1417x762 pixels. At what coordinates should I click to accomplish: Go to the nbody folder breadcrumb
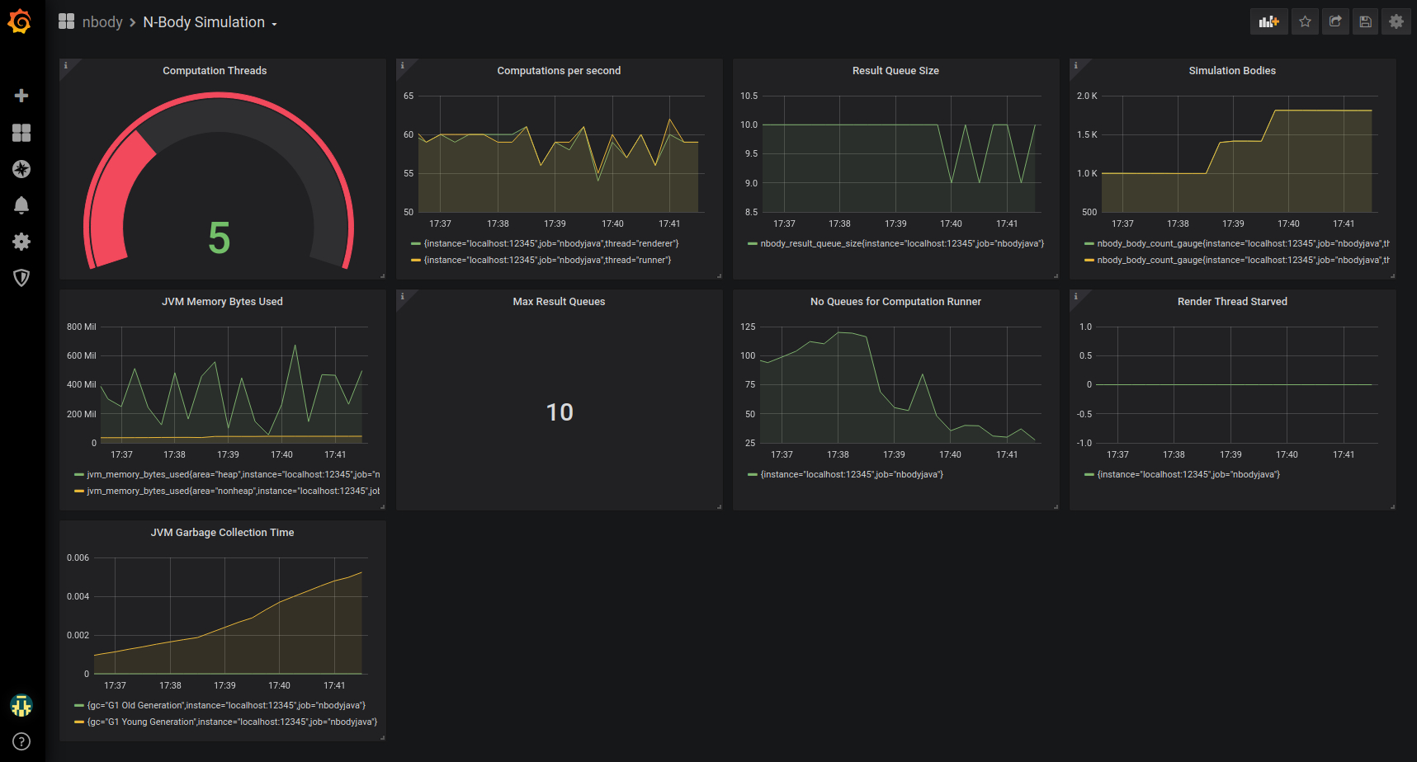tap(102, 22)
